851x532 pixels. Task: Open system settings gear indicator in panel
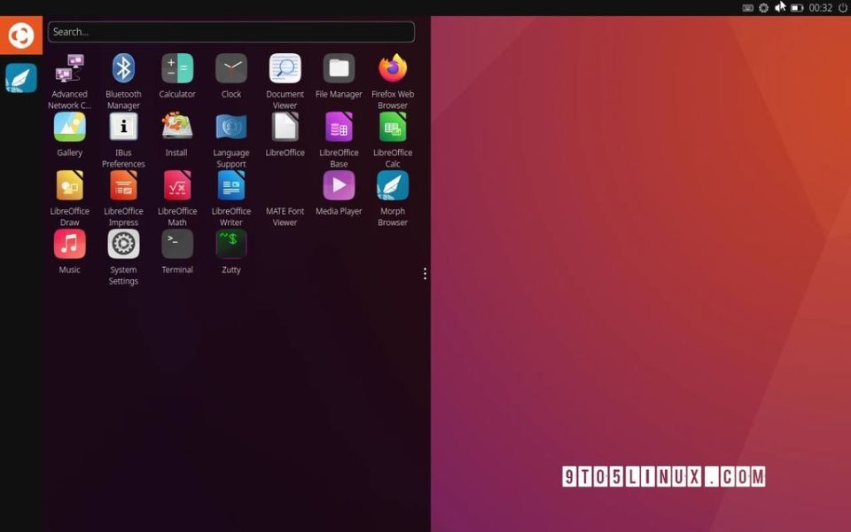click(763, 8)
